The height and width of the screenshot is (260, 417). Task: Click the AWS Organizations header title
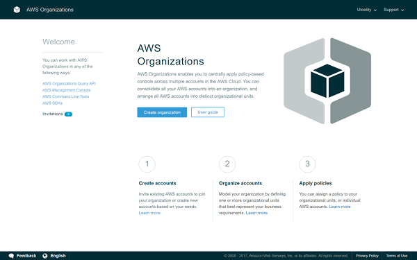50,10
